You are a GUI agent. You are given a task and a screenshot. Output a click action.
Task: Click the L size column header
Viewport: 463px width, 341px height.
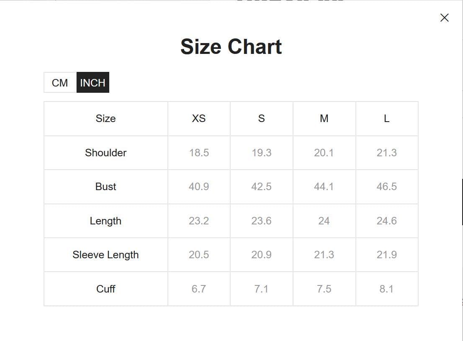click(386, 119)
